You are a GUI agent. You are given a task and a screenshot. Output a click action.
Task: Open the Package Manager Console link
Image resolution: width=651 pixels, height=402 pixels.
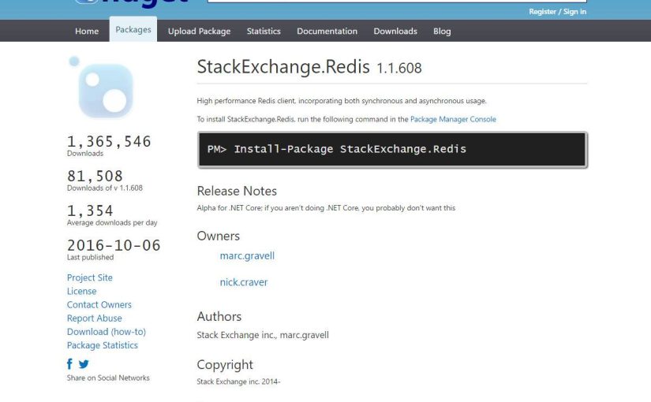(453, 120)
